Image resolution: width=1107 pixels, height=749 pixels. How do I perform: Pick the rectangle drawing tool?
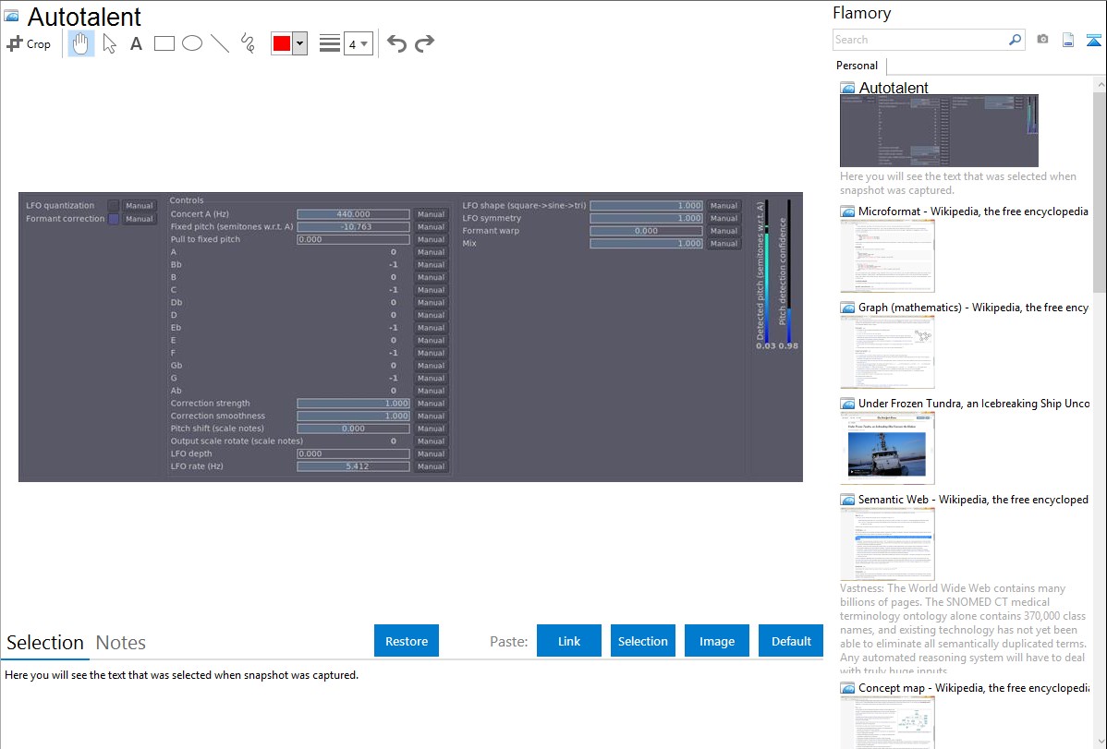(x=164, y=43)
